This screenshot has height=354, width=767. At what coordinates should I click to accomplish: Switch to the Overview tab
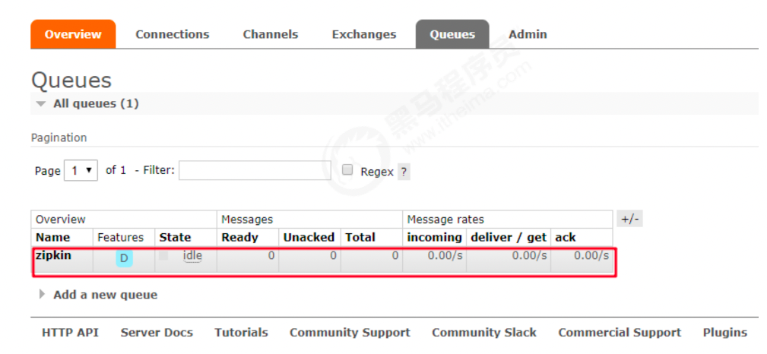(x=73, y=34)
